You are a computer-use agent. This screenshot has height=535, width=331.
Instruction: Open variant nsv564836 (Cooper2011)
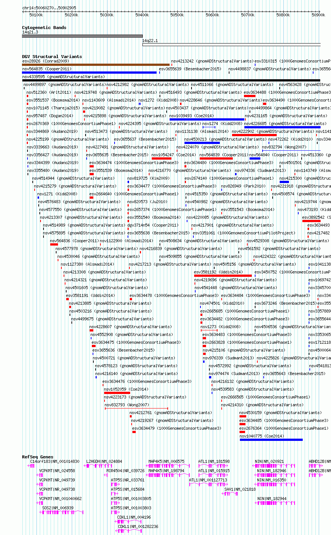click(75, 241)
